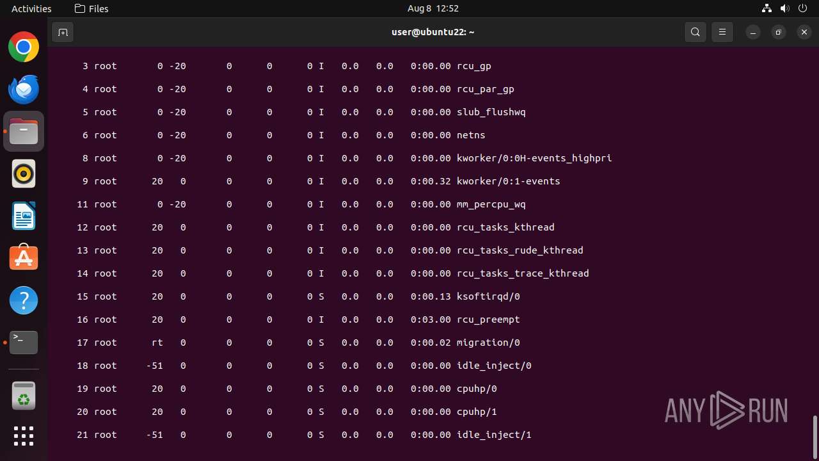The height and width of the screenshot is (461, 819).
Task: Select the cpuhp/0 process name
Action: (x=477, y=389)
